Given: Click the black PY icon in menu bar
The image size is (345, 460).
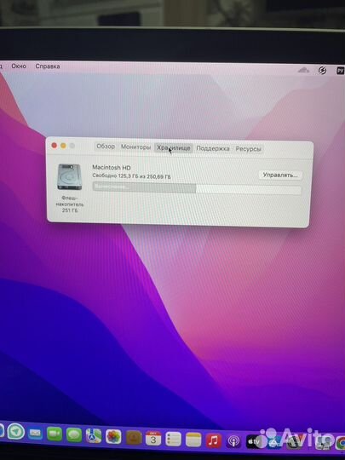Looking at the screenshot, I should click(340, 71).
